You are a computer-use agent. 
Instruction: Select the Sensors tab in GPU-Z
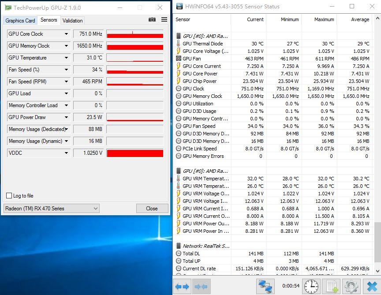pyautogui.click(x=49, y=20)
